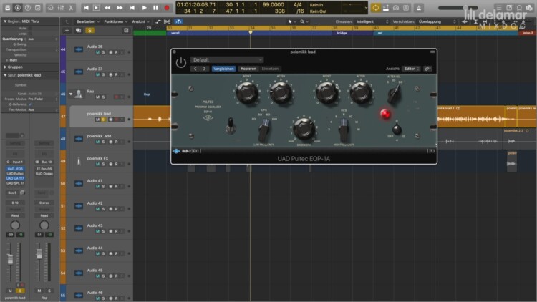Click the duplicate track icon

(78, 31)
